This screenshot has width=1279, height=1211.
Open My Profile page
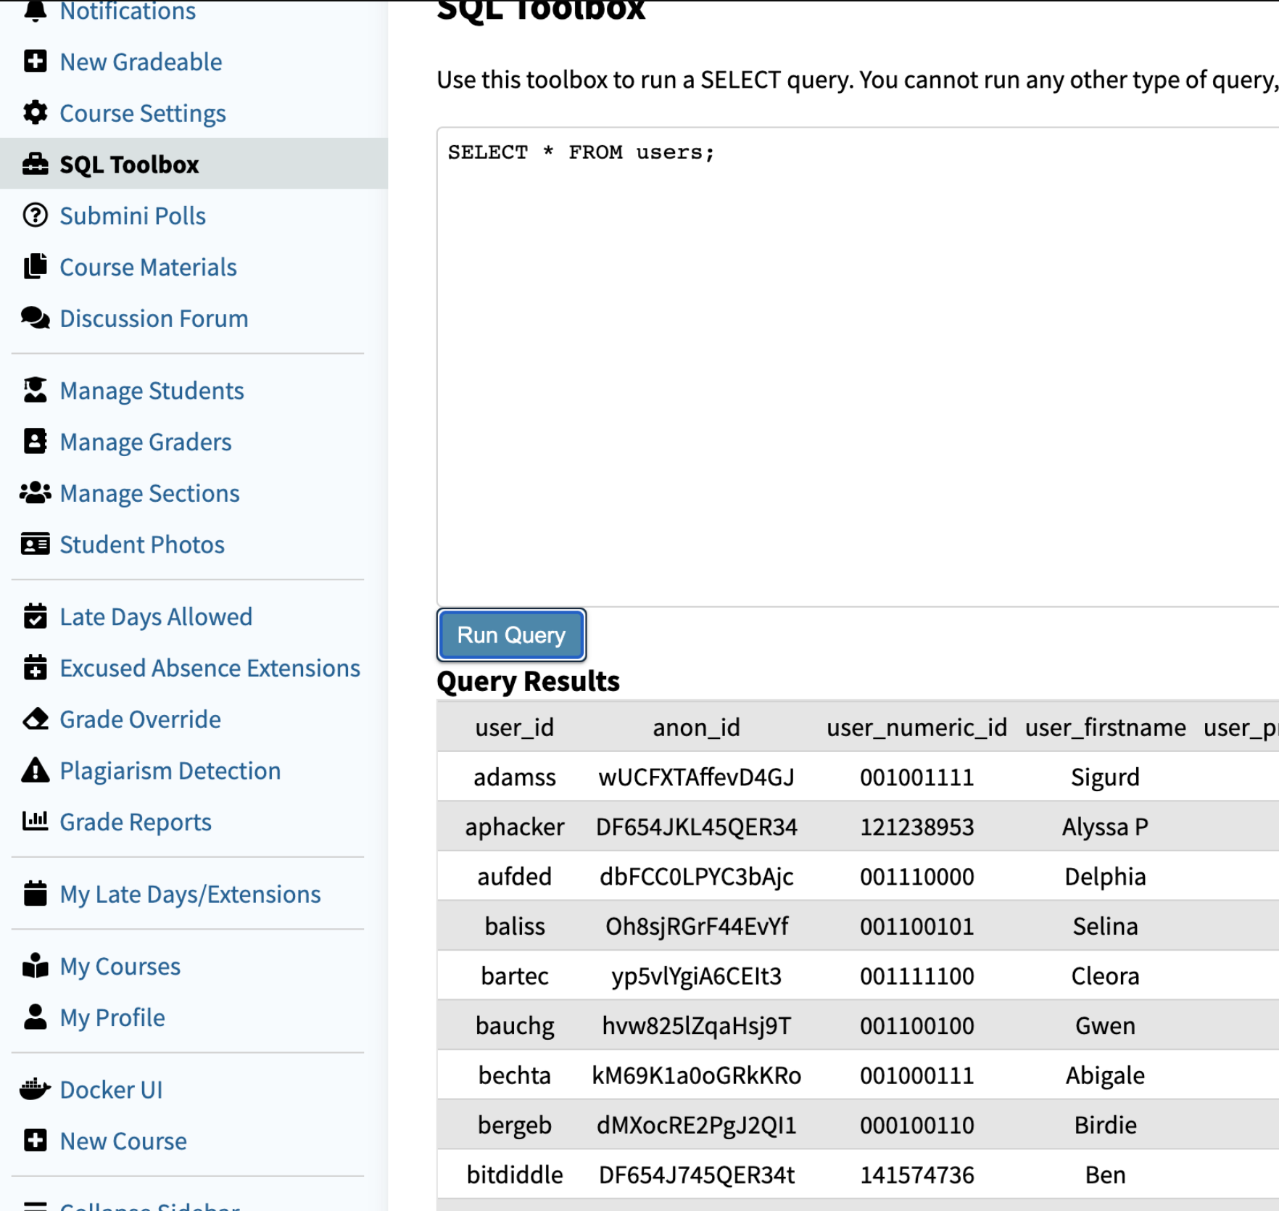tap(112, 1017)
